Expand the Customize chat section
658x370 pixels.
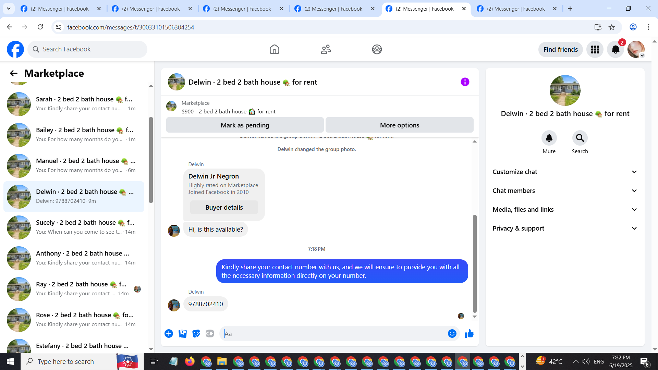565,172
